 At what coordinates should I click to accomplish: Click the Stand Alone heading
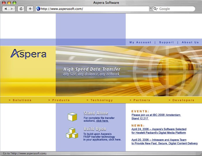96,113
